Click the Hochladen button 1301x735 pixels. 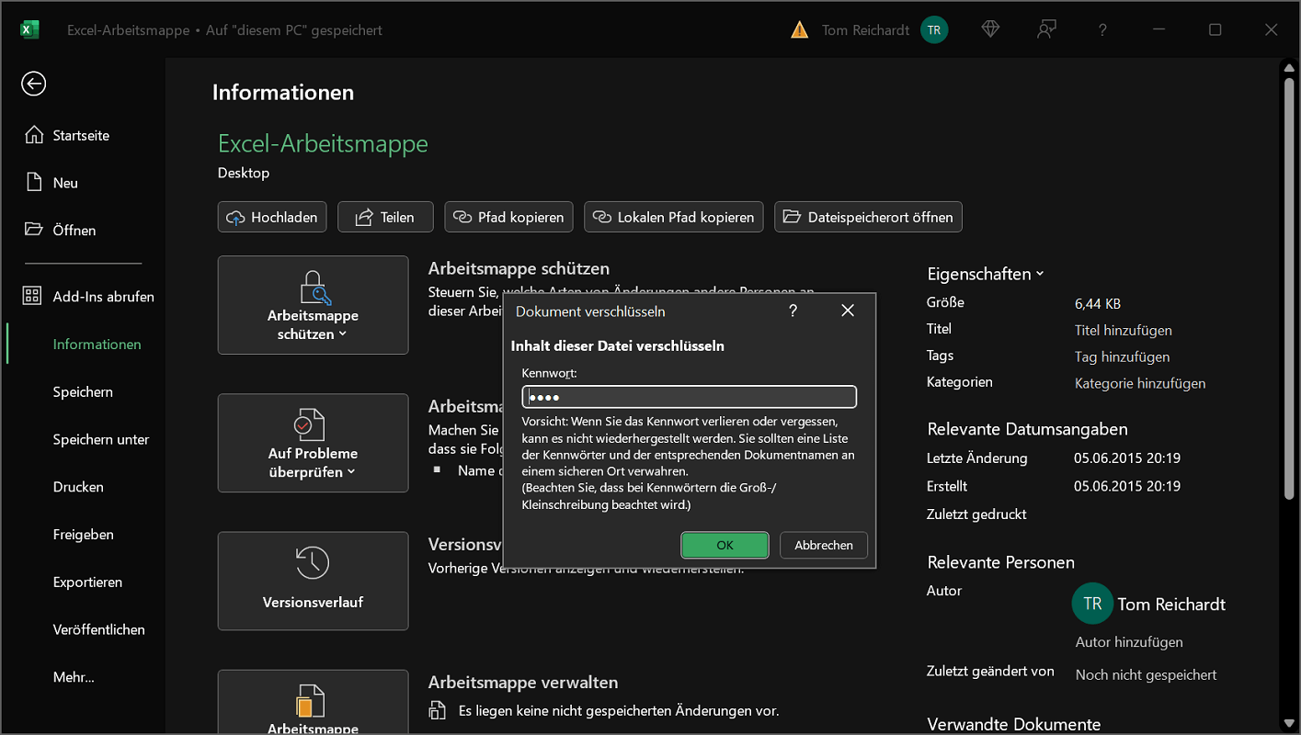coord(273,217)
